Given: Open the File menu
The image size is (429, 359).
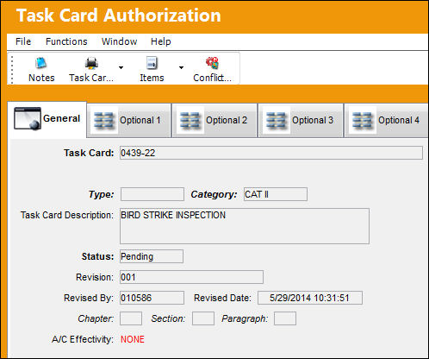Looking at the screenshot, I should [x=23, y=41].
